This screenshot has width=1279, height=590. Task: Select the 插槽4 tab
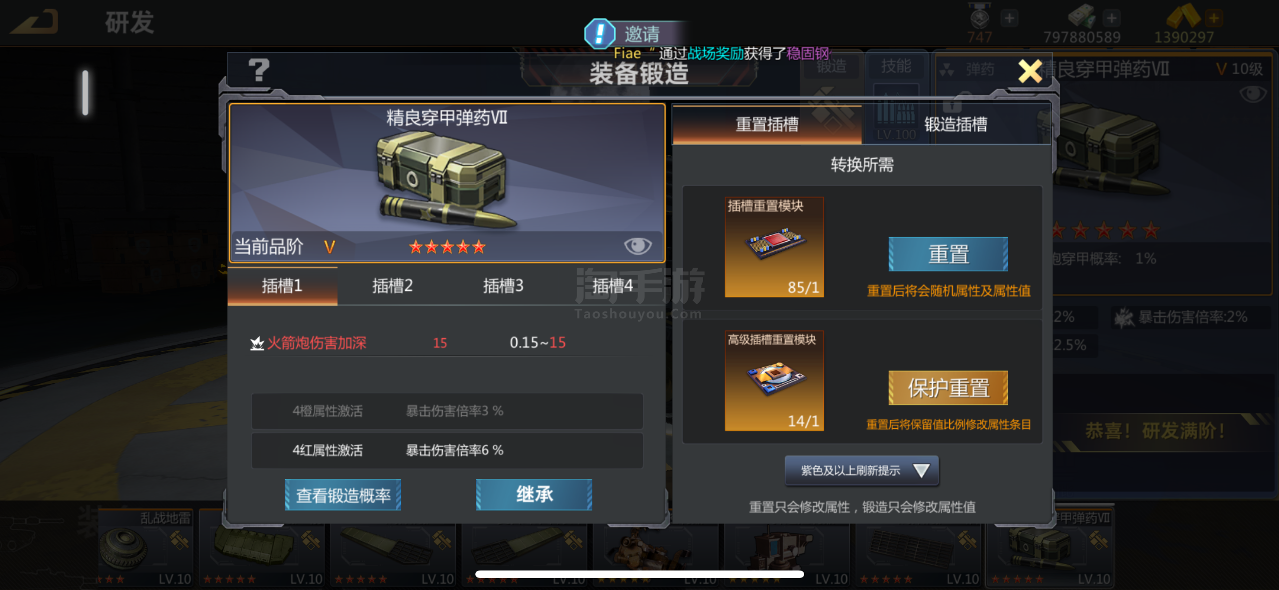612,286
